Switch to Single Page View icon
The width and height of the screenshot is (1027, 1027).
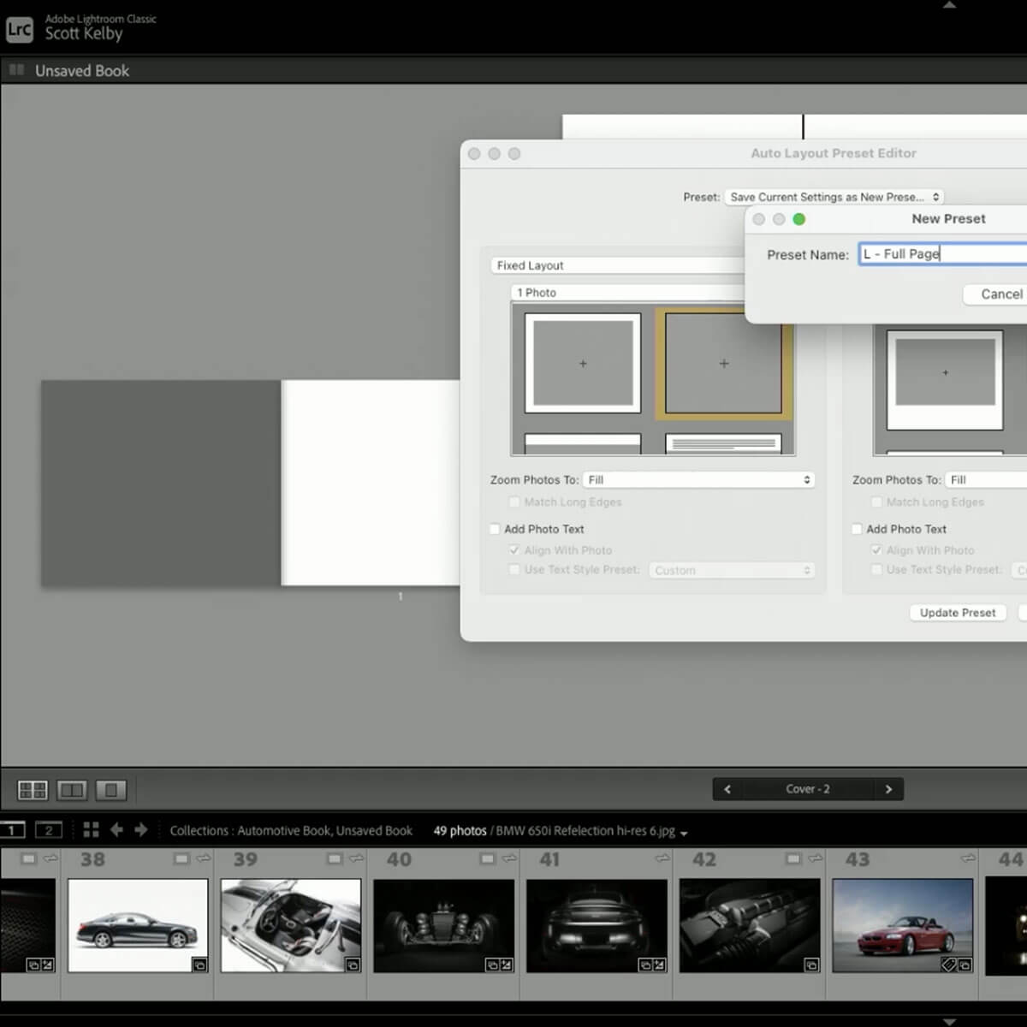click(x=110, y=790)
